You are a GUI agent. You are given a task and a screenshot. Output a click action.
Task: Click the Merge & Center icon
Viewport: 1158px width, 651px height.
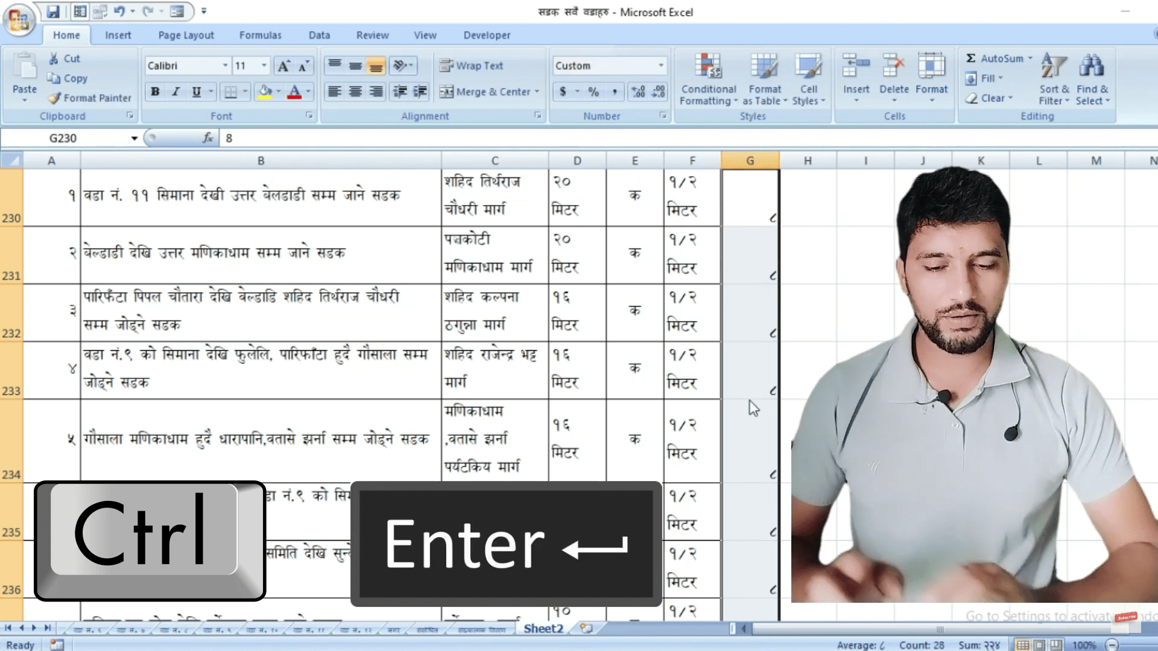point(446,92)
